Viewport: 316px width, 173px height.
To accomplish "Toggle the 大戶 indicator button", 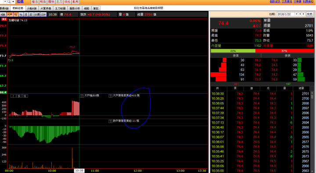I will (x=10, y=14).
